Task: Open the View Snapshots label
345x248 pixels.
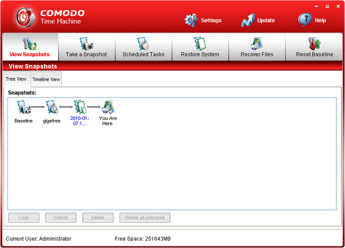Action: [29, 54]
